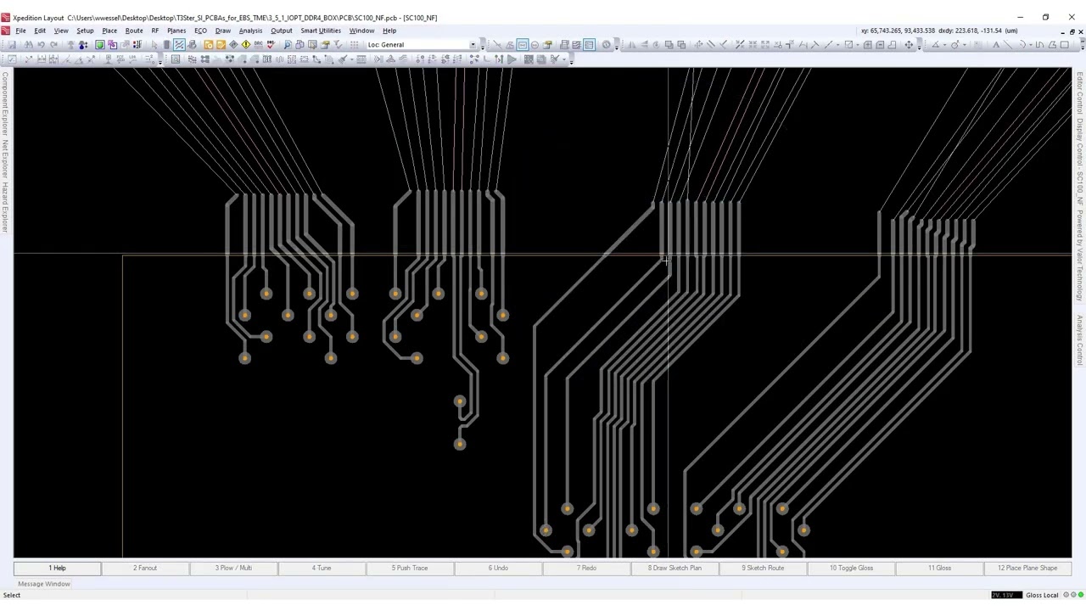Click the clock icon in top toolbar

[606, 45]
